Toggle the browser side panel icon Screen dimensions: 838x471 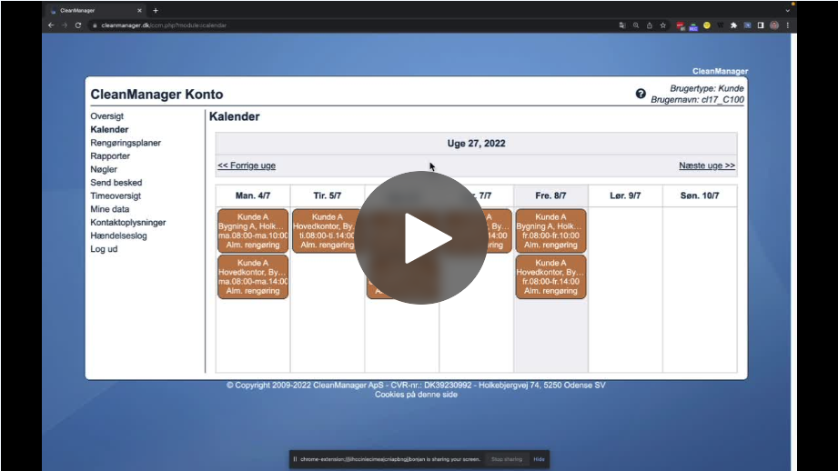pos(761,25)
